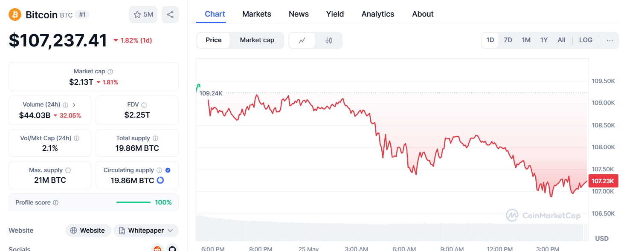Screen dimensions: 621x251
Task: Click the Market cap info icon
Action: point(110,72)
